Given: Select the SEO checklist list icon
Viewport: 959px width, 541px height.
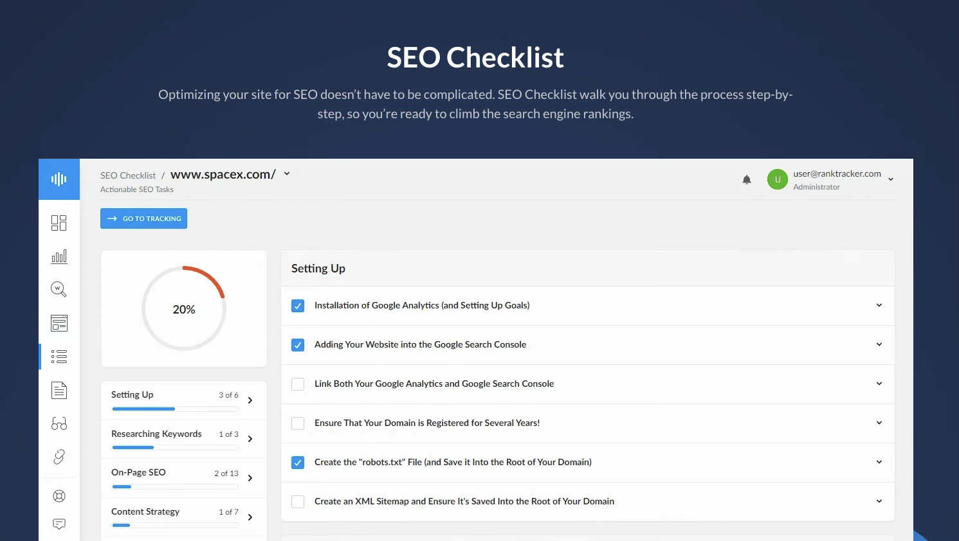Looking at the screenshot, I should click(x=59, y=357).
